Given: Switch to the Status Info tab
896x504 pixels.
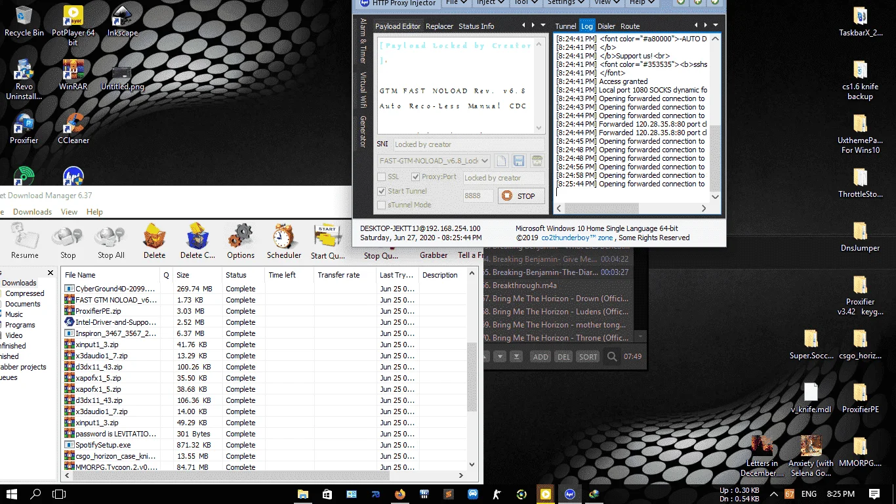Looking at the screenshot, I should click(x=476, y=26).
